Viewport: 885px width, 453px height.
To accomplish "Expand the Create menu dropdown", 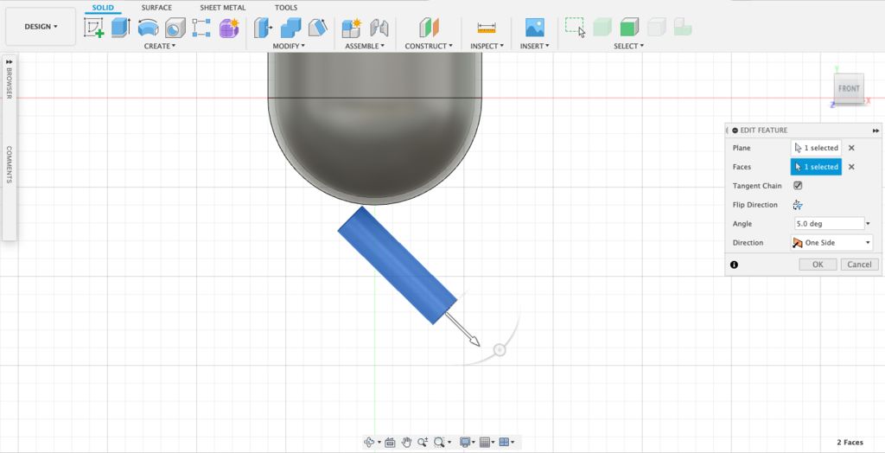I will point(160,46).
